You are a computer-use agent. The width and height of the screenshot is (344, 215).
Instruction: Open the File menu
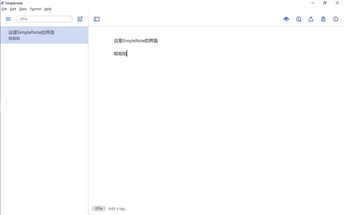(4, 9)
